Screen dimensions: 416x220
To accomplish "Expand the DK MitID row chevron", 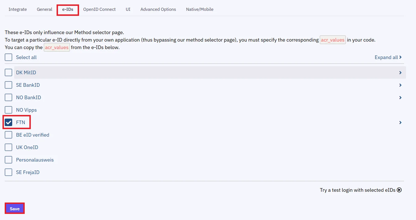I will [x=400, y=72].
